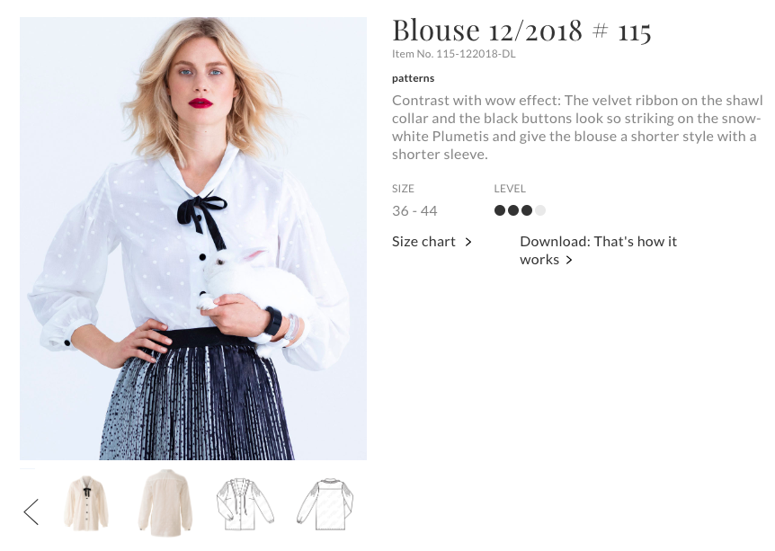Open the Size chart link

(423, 242)
